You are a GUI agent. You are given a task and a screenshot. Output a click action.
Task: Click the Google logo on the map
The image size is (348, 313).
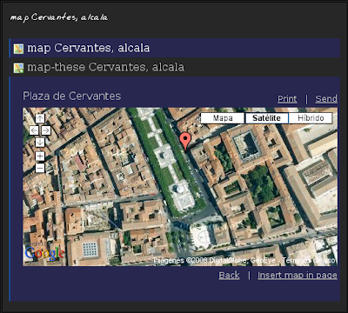(44, 253)
